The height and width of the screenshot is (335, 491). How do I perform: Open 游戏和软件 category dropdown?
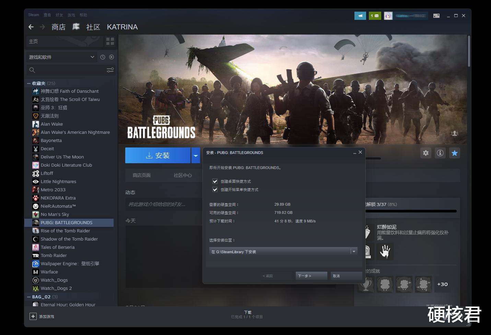click(62, 57)
